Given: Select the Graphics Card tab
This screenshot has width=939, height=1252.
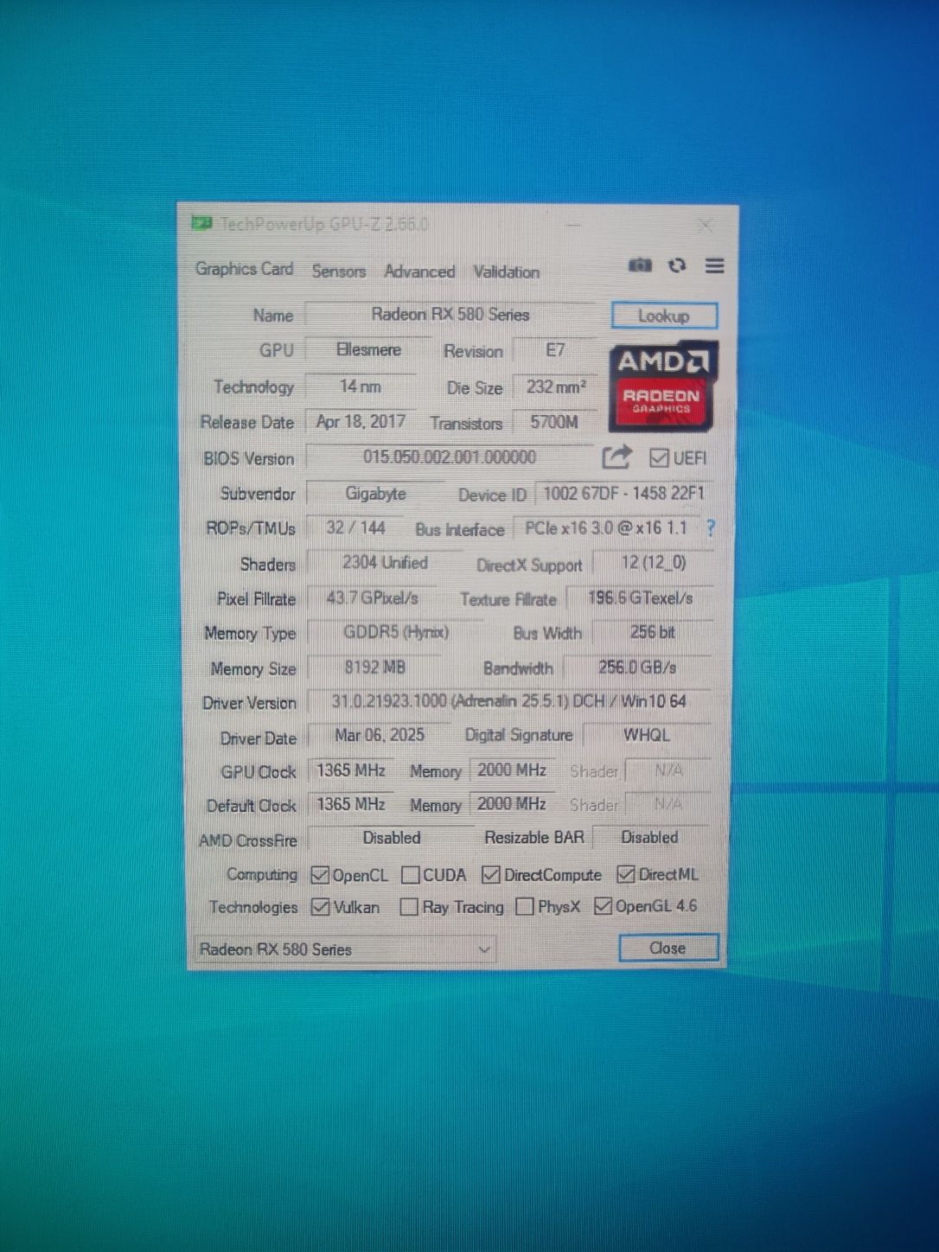Looking at the screenshot, I should tap(244, 269).
